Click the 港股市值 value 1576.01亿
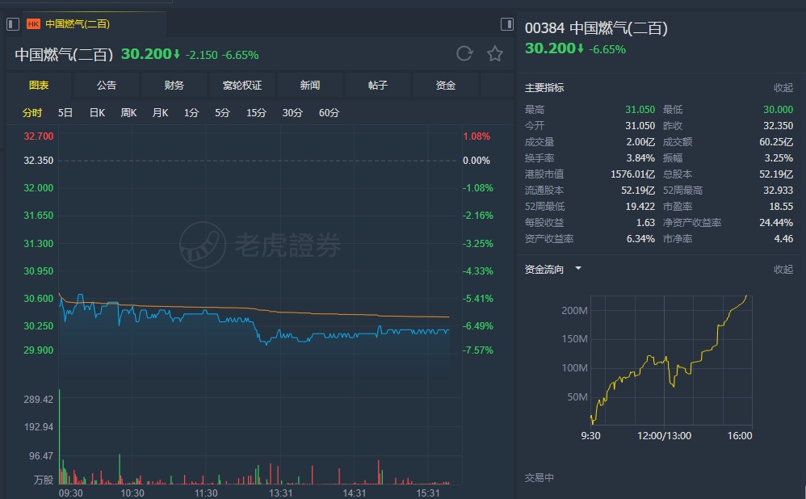This screenshot has width=806, height=499. tap(633, 174)
